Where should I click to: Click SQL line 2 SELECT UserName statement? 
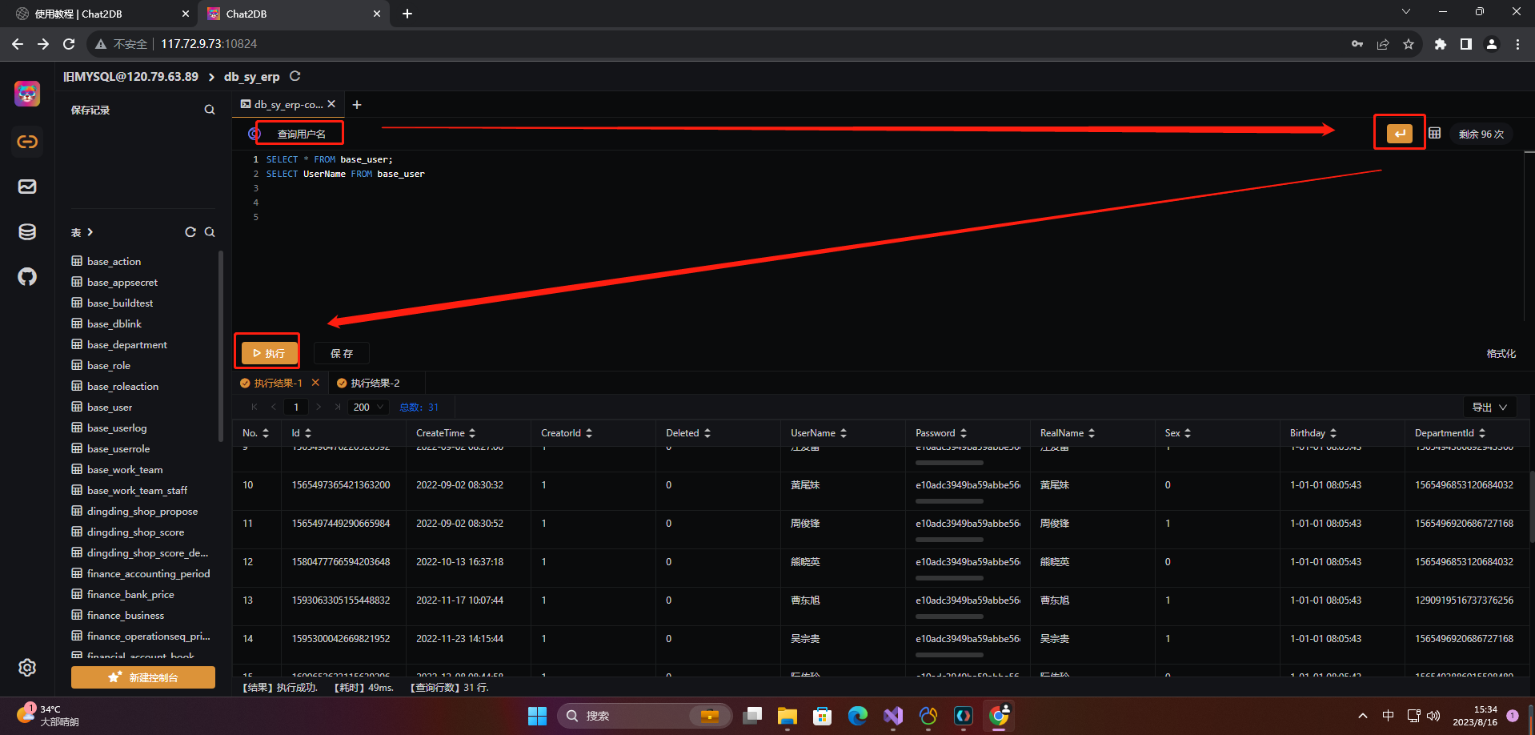click(x=346, y=174)
